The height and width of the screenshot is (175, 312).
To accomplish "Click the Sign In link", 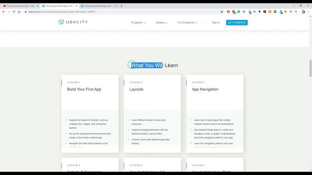I will click(216, 23).
